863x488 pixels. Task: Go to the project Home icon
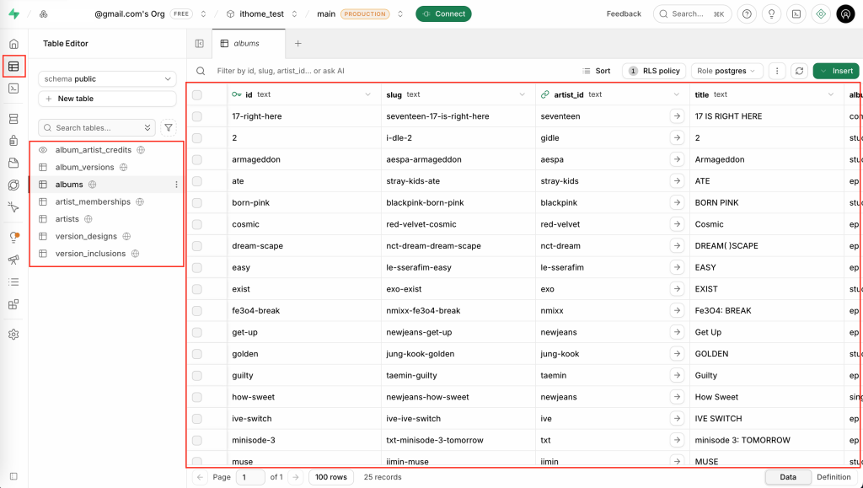pos(13,44)
